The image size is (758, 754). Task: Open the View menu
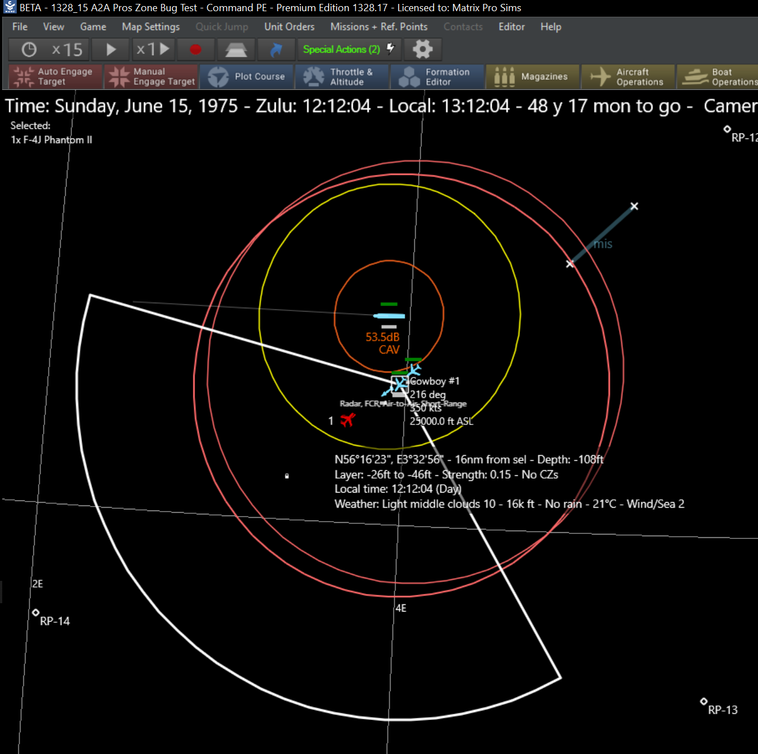coord(54,27)
